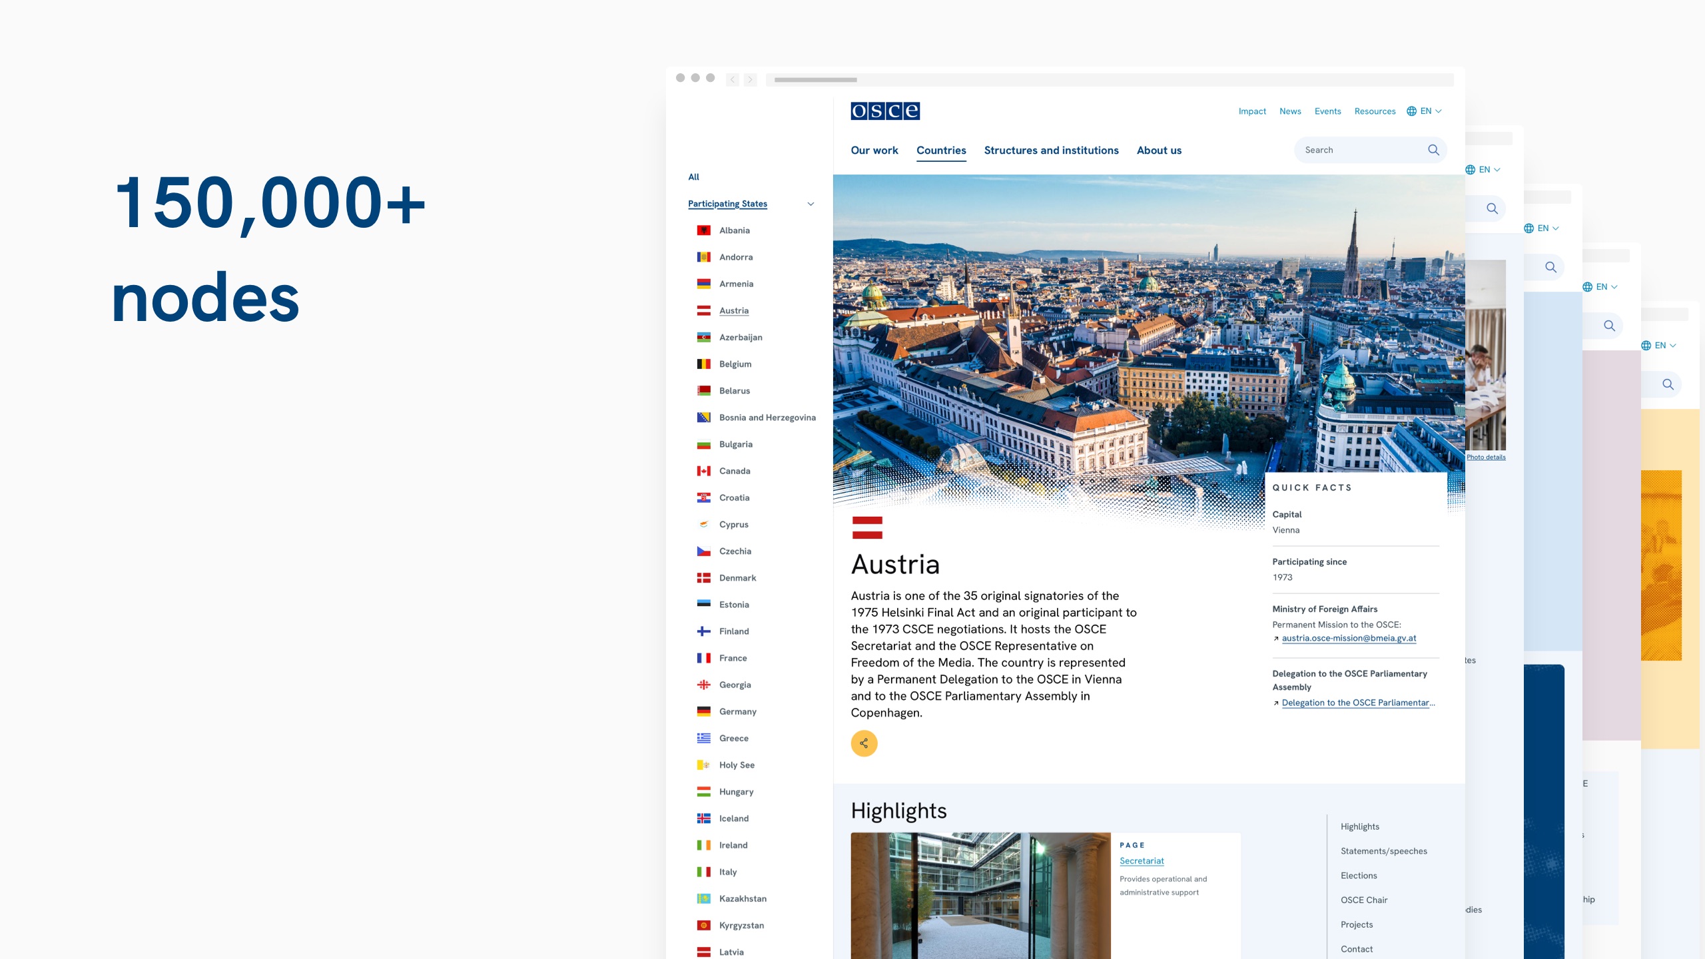Image resolution: width=1705 pixels, height=959 pixels.
Task: Switch to the Countries navigation tab
Action: click(x=941, y=151)
